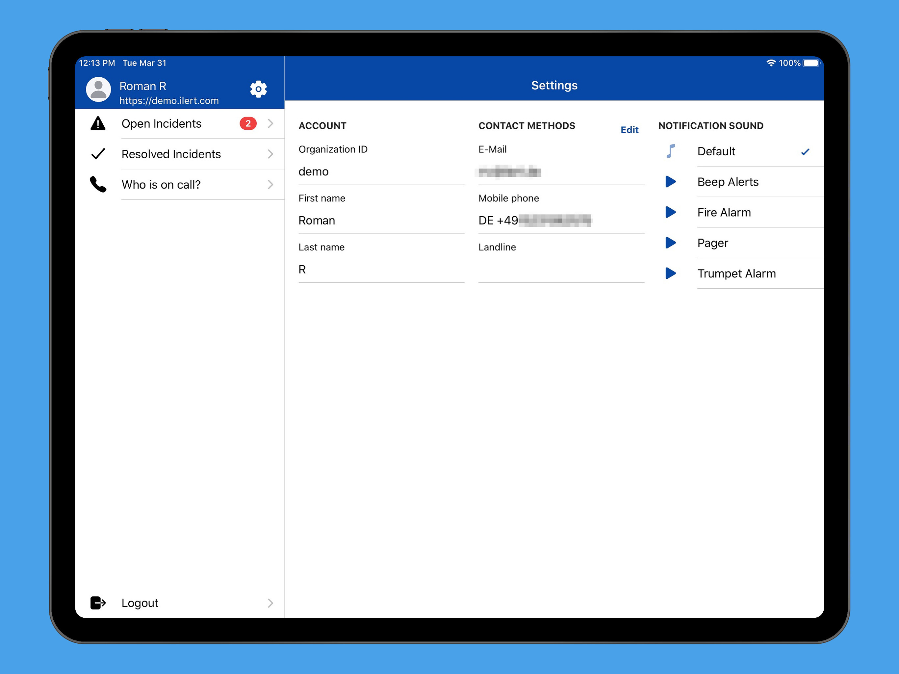Click the blurred E-Mail value field
The width and height of the screenshot is (899, 674).
point(561,171)
